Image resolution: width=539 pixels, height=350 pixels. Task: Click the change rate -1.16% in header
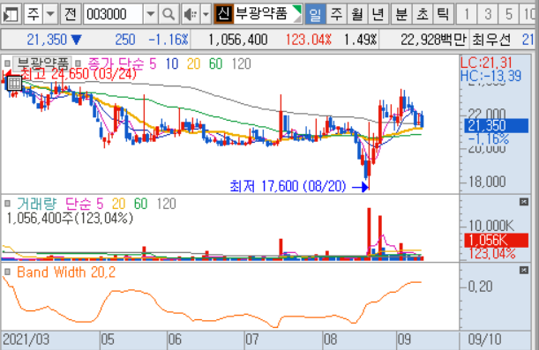click(168, 40)
